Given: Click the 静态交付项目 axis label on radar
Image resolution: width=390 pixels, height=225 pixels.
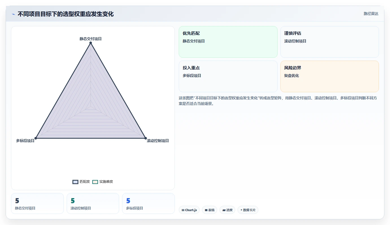Looking at the screenshot, I should (x=91, y=39).
